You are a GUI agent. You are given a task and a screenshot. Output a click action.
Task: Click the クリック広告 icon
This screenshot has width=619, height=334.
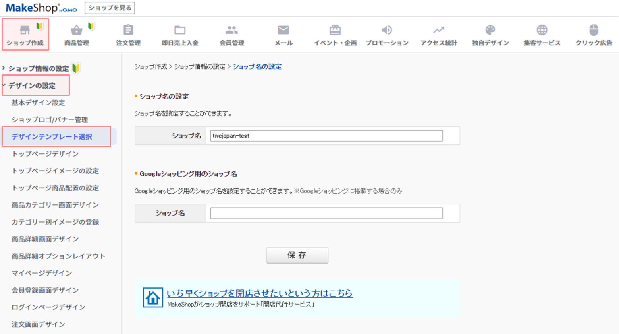pyautogui.click(x=593, y=34)
